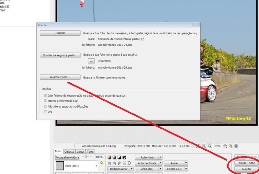Click the '...' browse folder button
The height and width of the screenshot is (174, 259).
(91, 61)
